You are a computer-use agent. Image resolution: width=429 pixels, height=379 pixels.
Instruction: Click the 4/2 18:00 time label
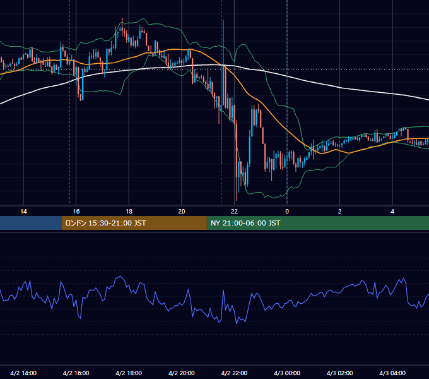click(x=129, y=373)
